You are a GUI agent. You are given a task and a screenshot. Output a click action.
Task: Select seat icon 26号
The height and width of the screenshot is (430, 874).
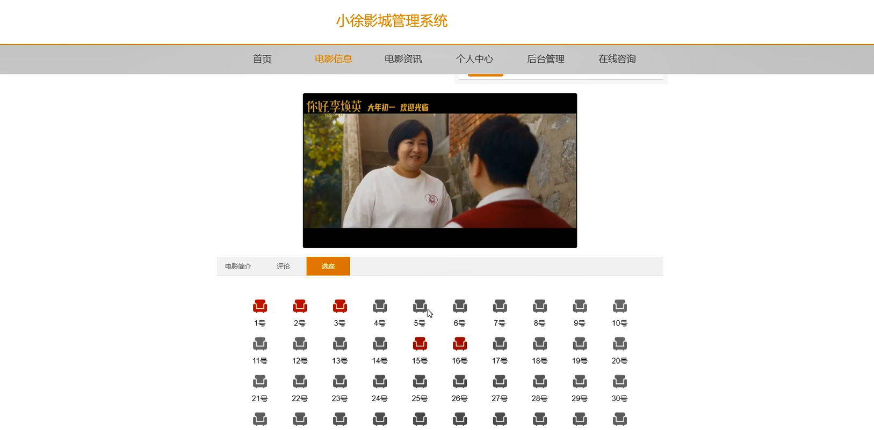(x=460, y=381)
